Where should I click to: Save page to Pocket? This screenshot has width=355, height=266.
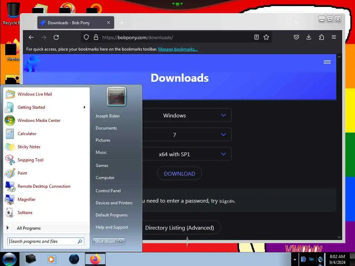[296, 37]
